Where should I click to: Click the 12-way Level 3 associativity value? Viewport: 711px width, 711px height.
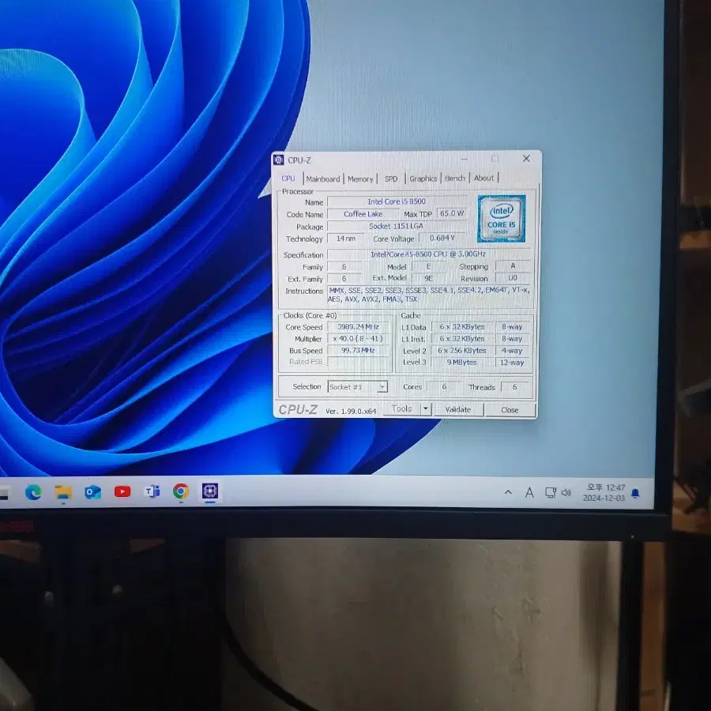[x=512, y=363]
